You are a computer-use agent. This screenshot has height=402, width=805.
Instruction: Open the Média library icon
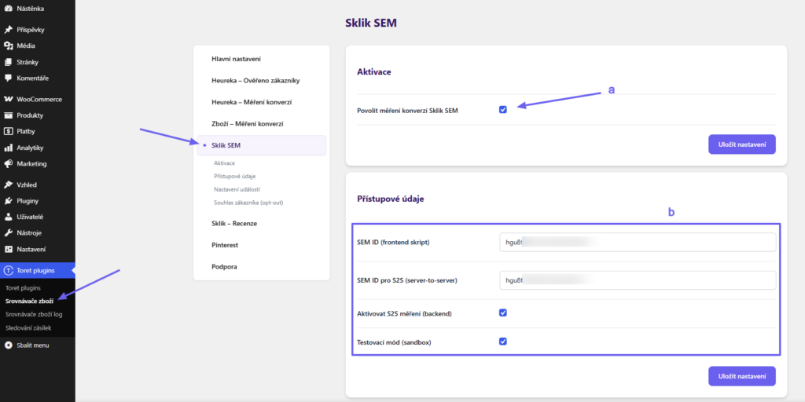click(x=8, y=46)
